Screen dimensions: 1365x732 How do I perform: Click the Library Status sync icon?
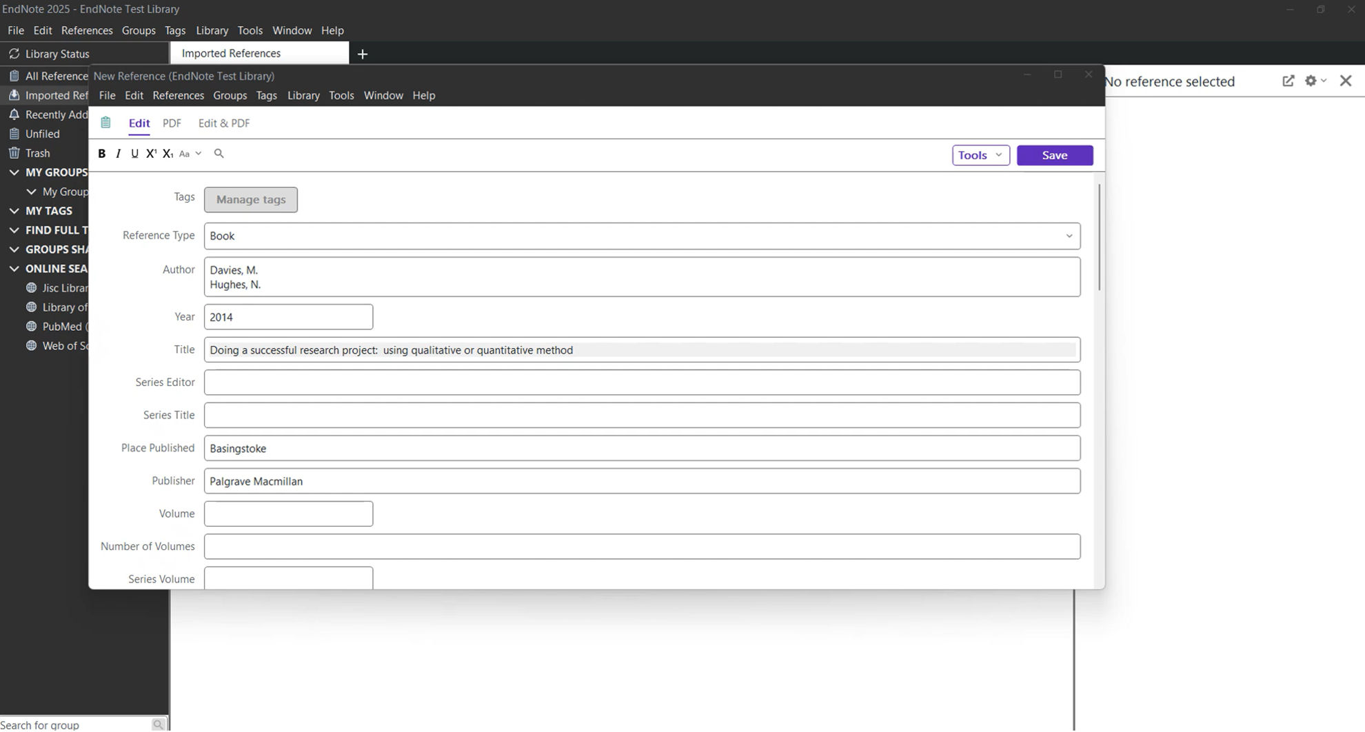[x=14, y=54]
